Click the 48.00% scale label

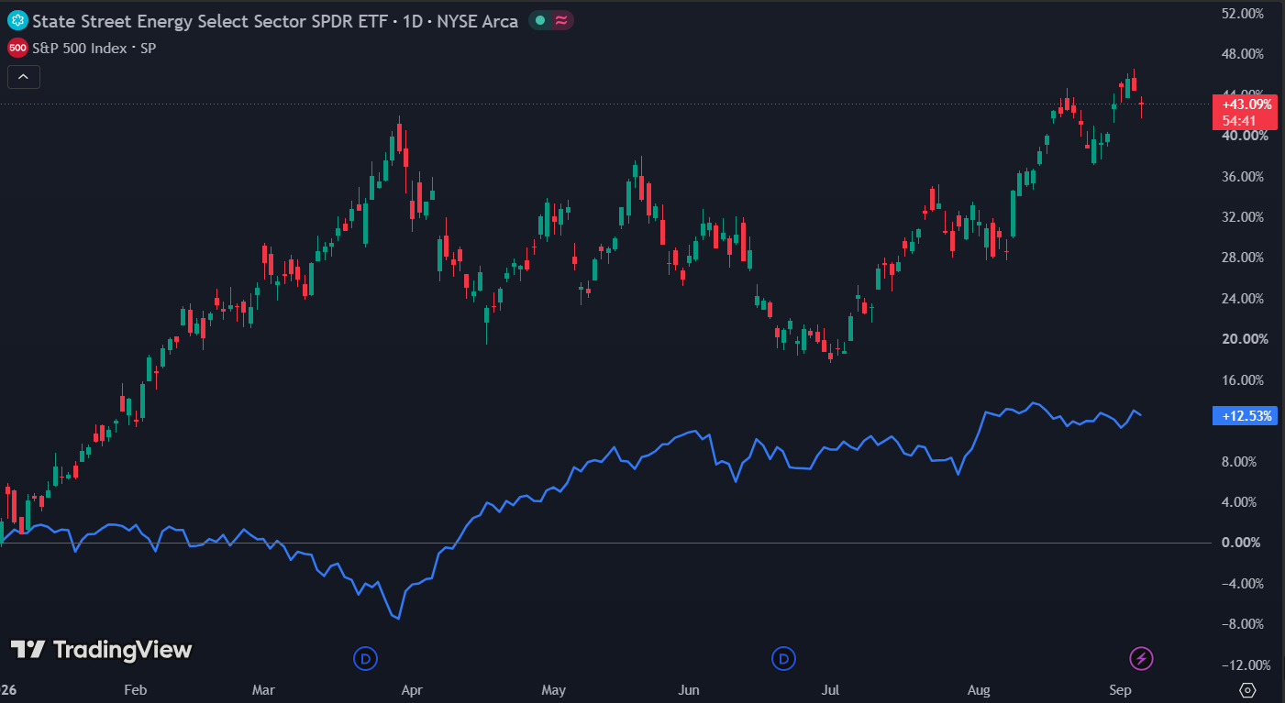(1245, 54)
